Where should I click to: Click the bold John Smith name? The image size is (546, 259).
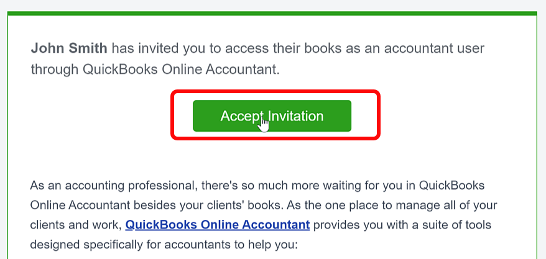(x=69, y=48)
